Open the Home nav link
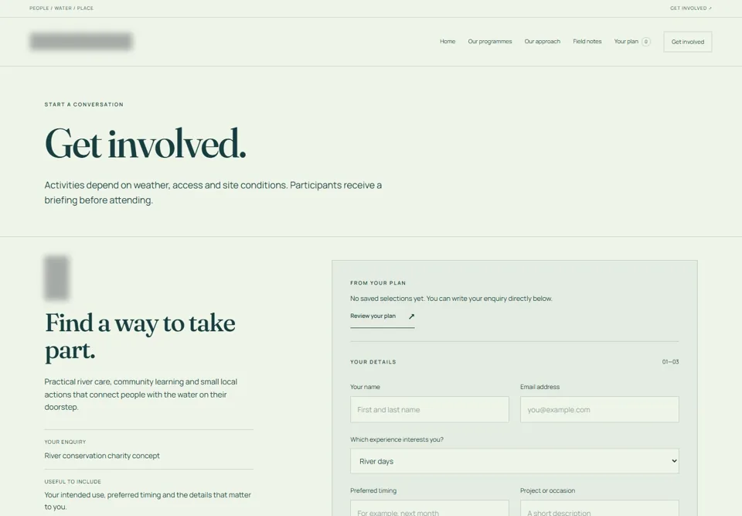This screenshot has height=516, width=742. pos(448,42)
